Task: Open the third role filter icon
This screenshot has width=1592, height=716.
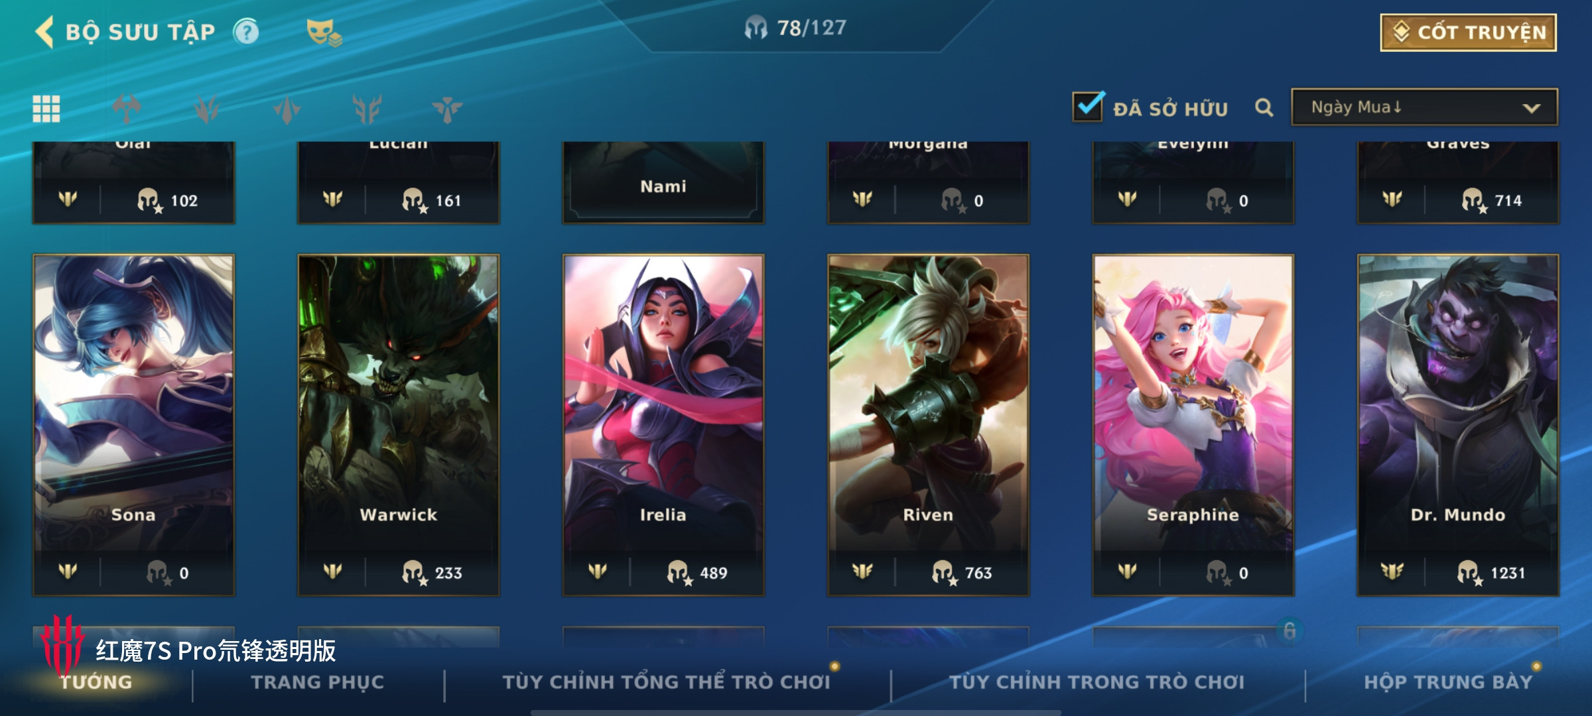Action: pos(287,109)
